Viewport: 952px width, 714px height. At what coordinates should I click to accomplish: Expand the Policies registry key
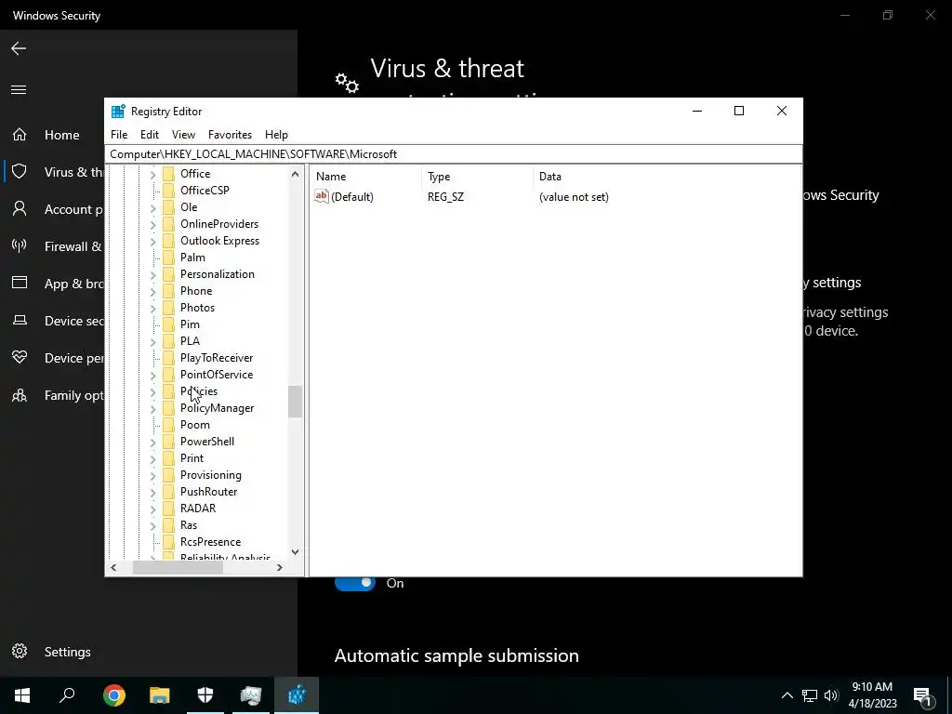coord(153,392)
